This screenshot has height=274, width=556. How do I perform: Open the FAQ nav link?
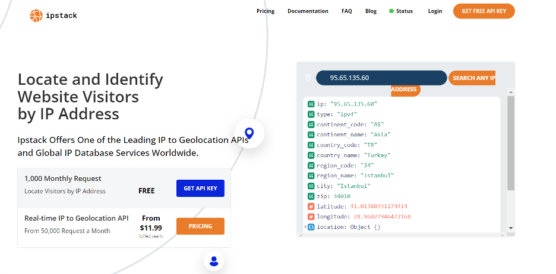click(347, 11)
